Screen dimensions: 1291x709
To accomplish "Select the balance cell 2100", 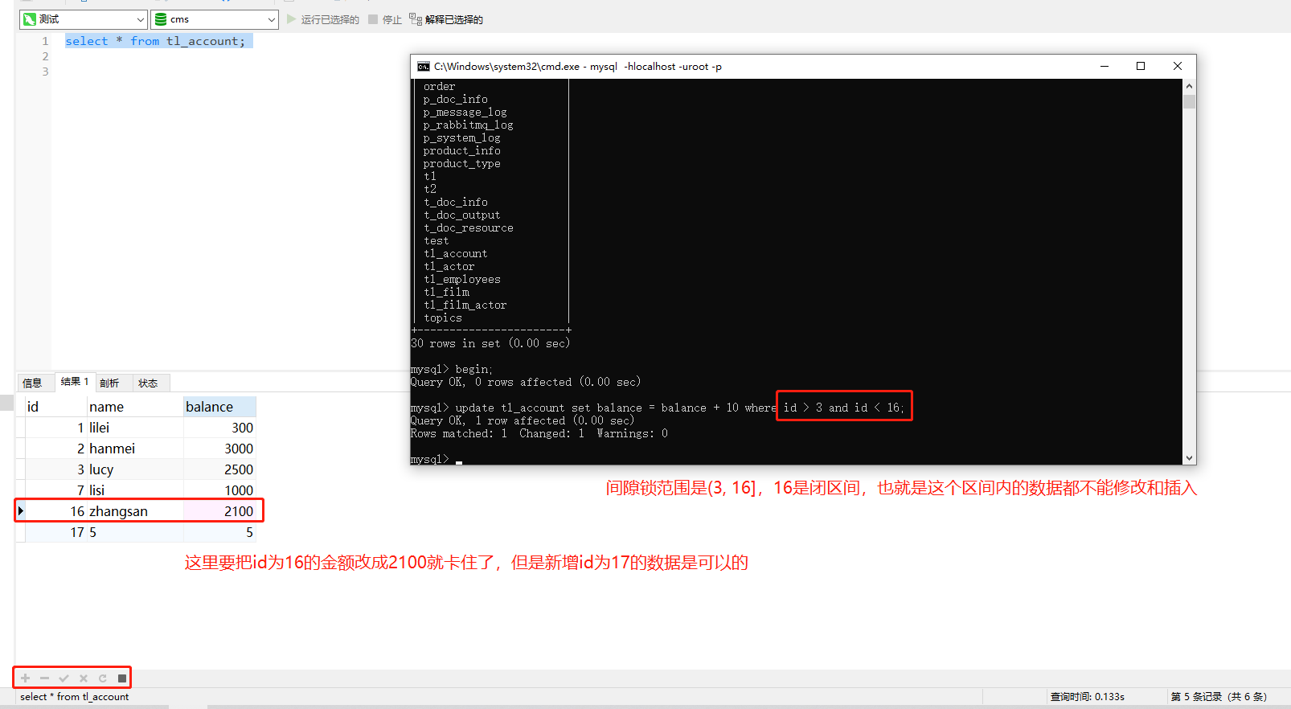I will pos(219,511).
